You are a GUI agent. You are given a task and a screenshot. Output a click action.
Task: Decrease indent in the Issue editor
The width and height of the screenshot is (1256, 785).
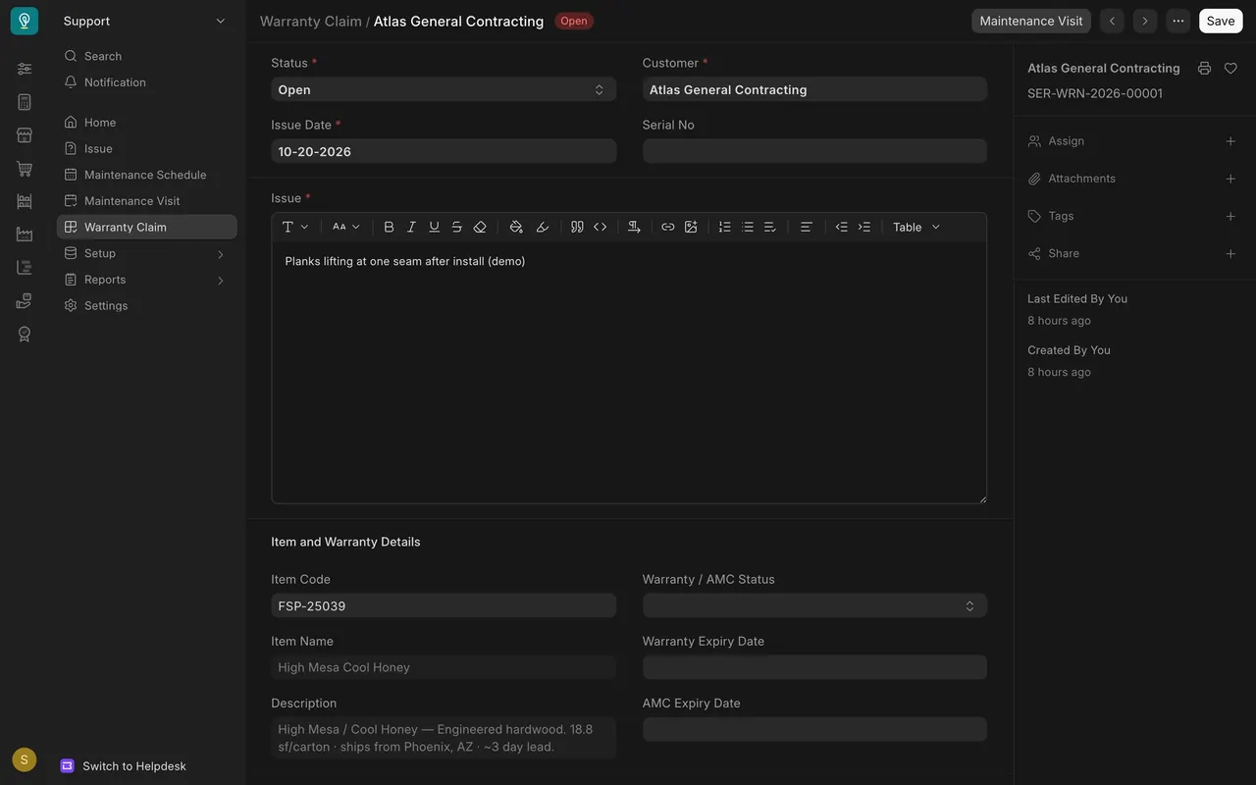(841, 227)
